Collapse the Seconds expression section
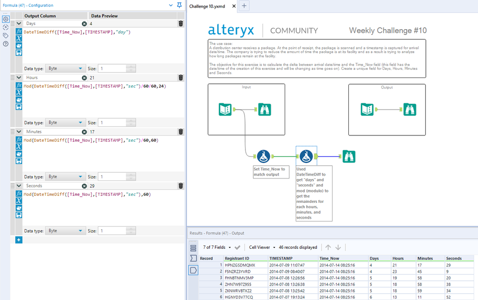The height and width of the screenshot is (300, 478). pyautogui.click(x=19, y=186)
